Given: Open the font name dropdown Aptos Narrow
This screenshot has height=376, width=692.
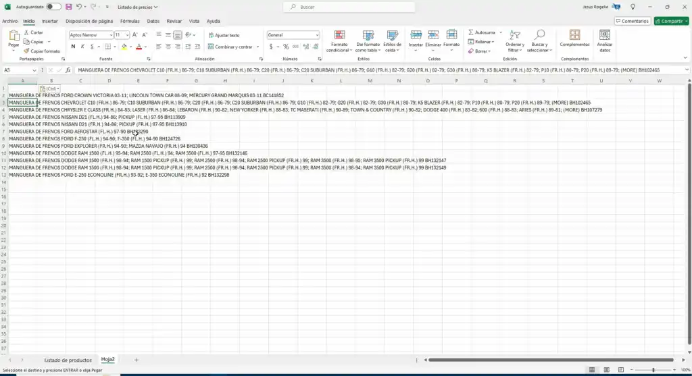Looking at the screenshot, I should (111, 35).
